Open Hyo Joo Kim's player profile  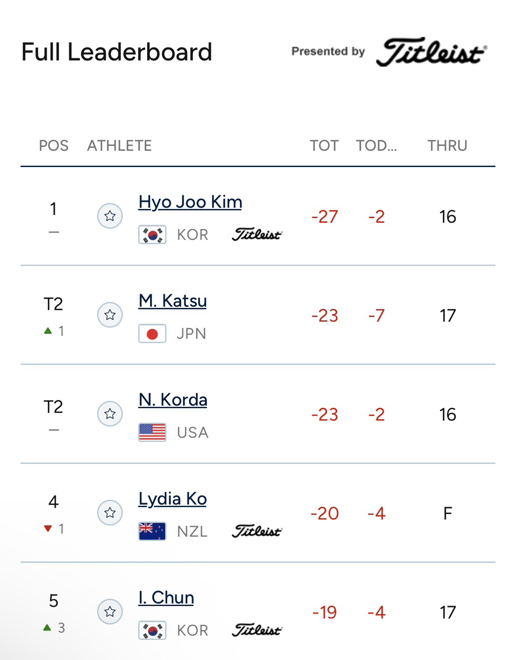[190, 202]
